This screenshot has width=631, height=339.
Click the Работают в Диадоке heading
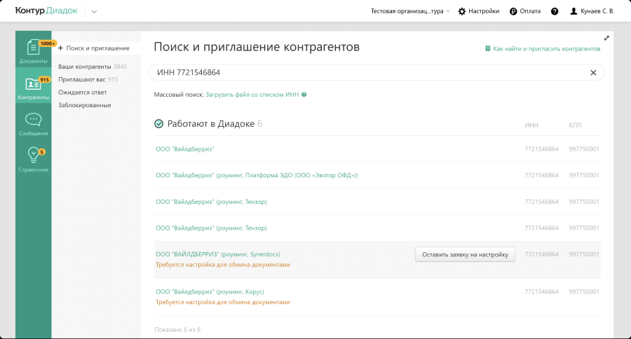[211, 124]
